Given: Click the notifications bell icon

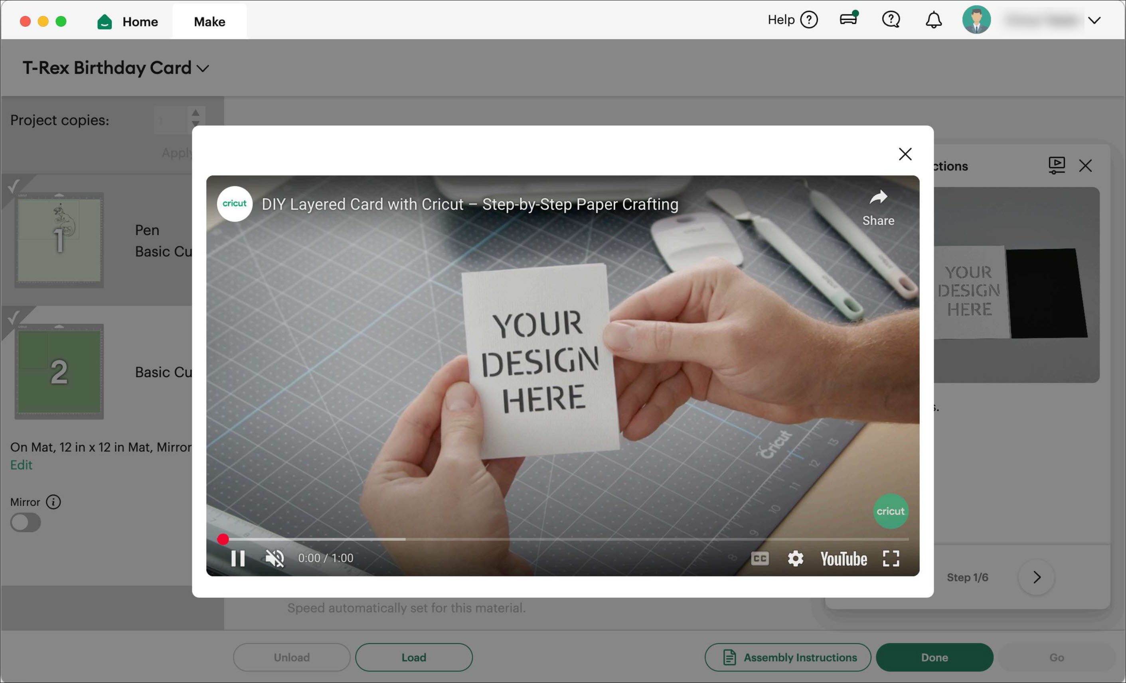Looking at the screenshot, I should [x=933, y=20].
